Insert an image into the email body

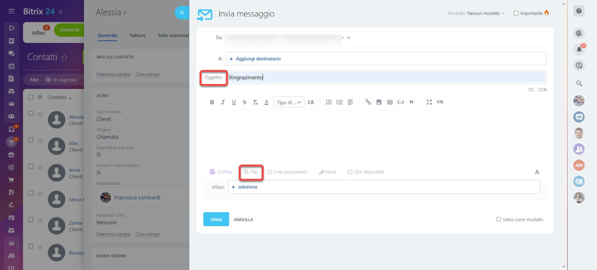(x=379, y=102)
